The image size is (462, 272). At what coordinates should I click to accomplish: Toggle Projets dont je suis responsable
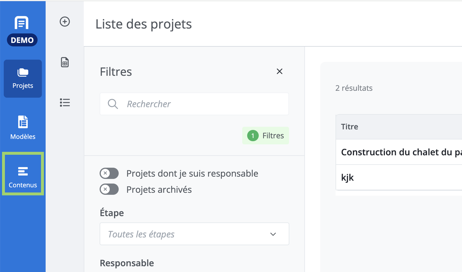(x=109, y=173)
